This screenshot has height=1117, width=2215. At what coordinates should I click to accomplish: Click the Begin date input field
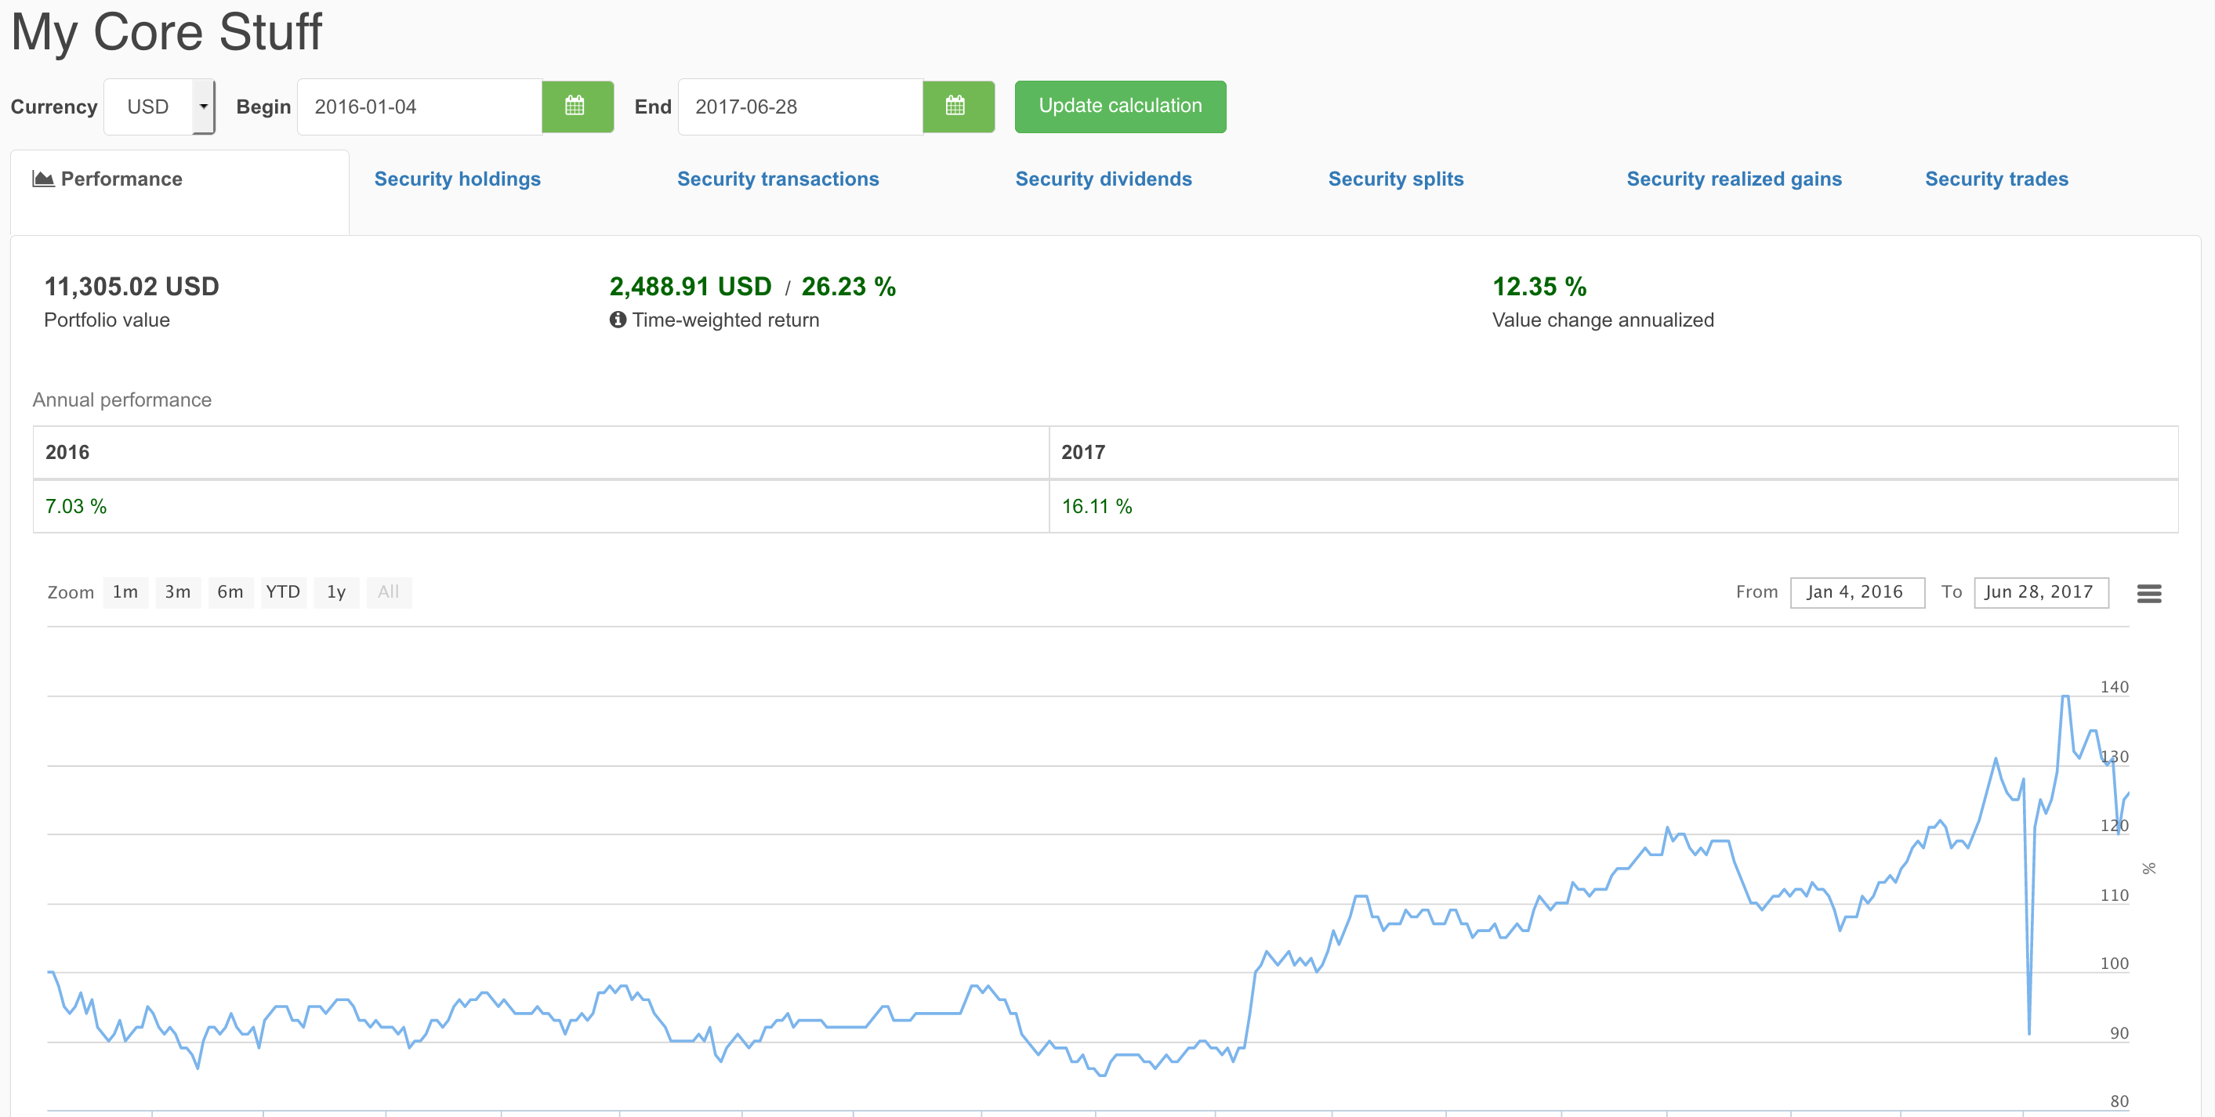419,107
